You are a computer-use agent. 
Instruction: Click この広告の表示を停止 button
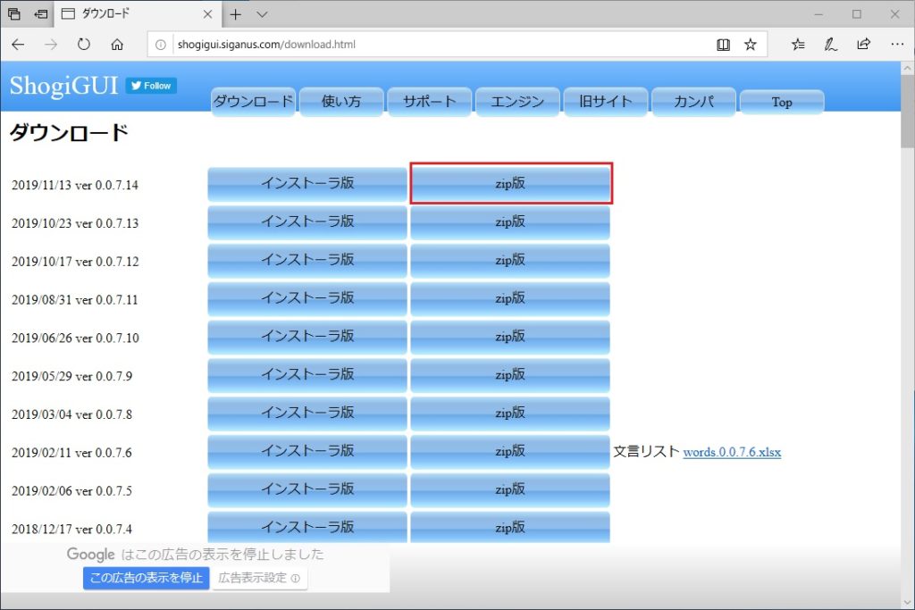(146, 578)
